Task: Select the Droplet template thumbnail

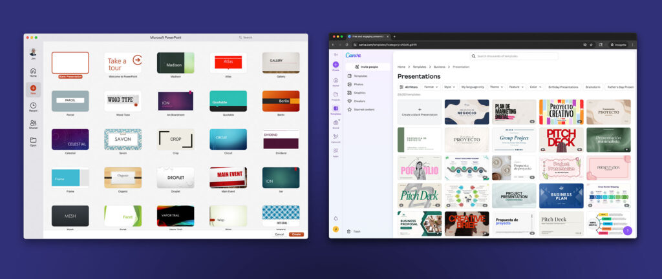Action: [x=176, y=178]
